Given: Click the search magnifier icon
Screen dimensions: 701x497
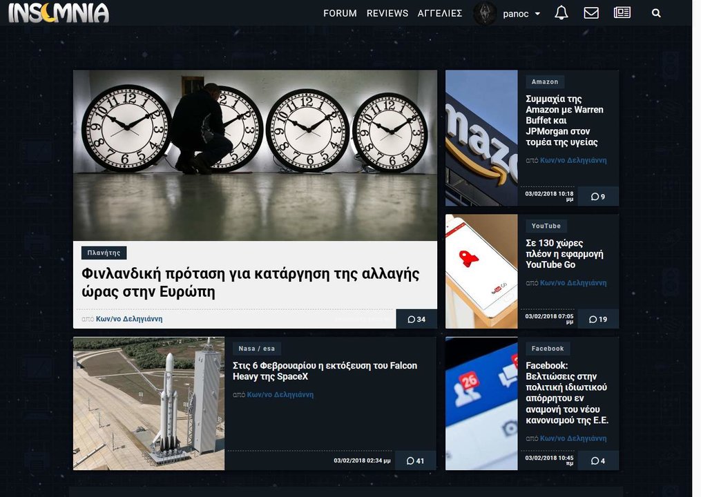Looking at the screenshot, I should (x=656, y=13).
